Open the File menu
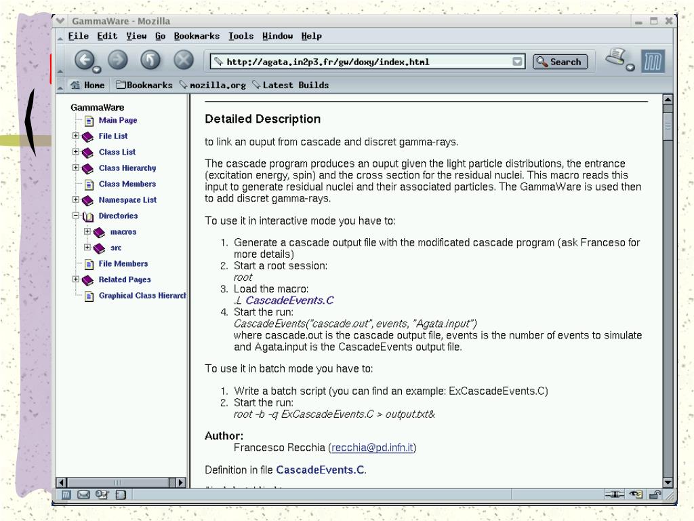The image size is (694, 521). (79, 36)
